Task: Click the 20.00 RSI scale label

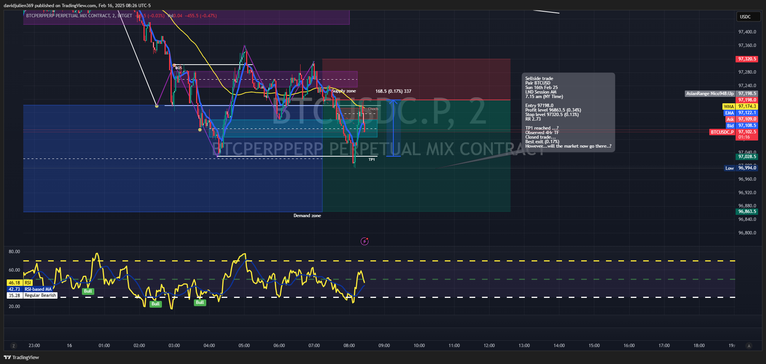Action: pyautogui.click(x=14, y=307)
